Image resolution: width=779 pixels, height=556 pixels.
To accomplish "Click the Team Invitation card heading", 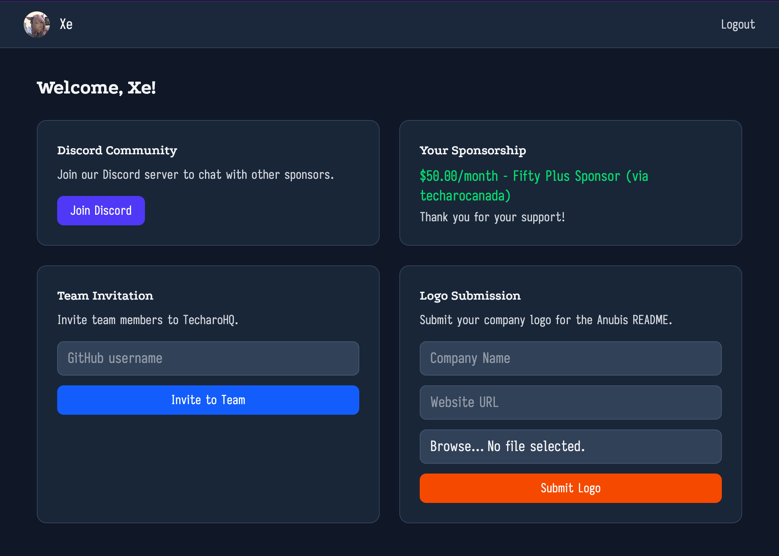I will (x=105, y=296).
